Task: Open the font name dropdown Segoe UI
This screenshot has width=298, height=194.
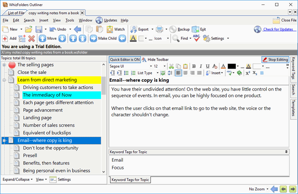Action: tap(151, 66)
